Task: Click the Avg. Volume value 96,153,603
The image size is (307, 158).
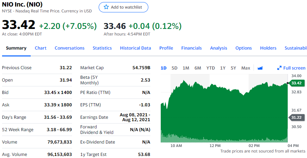Action: [60, 154]
